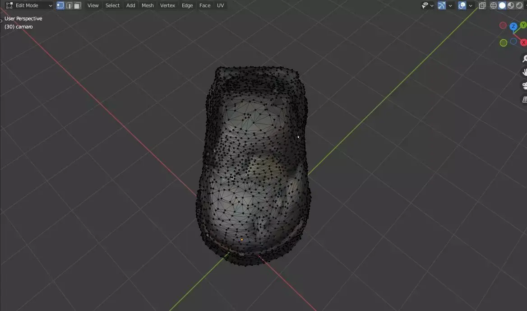The height and width of the screenshot is (311, 527).
Task: Click the green Y axis on gizmo
Action: click(523, 25)
